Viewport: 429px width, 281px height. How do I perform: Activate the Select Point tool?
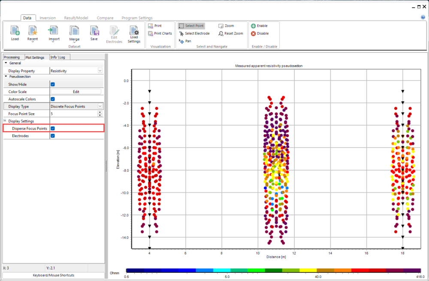(x=191, y=26)
